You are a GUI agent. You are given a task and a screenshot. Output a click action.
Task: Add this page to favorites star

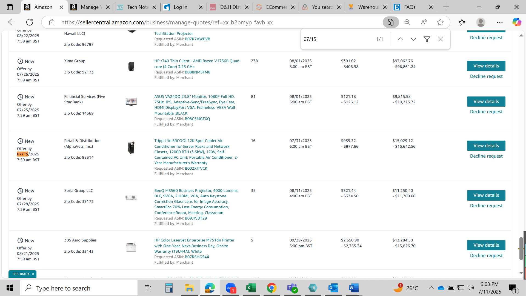tap(440, 22)
